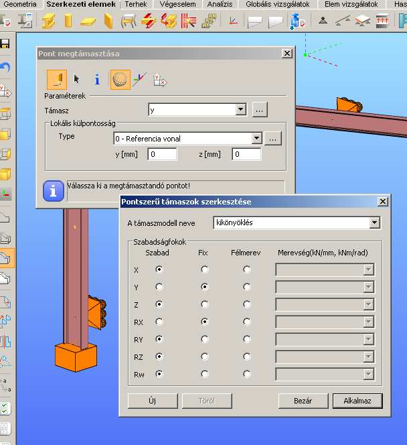
Task: Click the highlighted orange sidebar view icon
Action: coord(6,258)
